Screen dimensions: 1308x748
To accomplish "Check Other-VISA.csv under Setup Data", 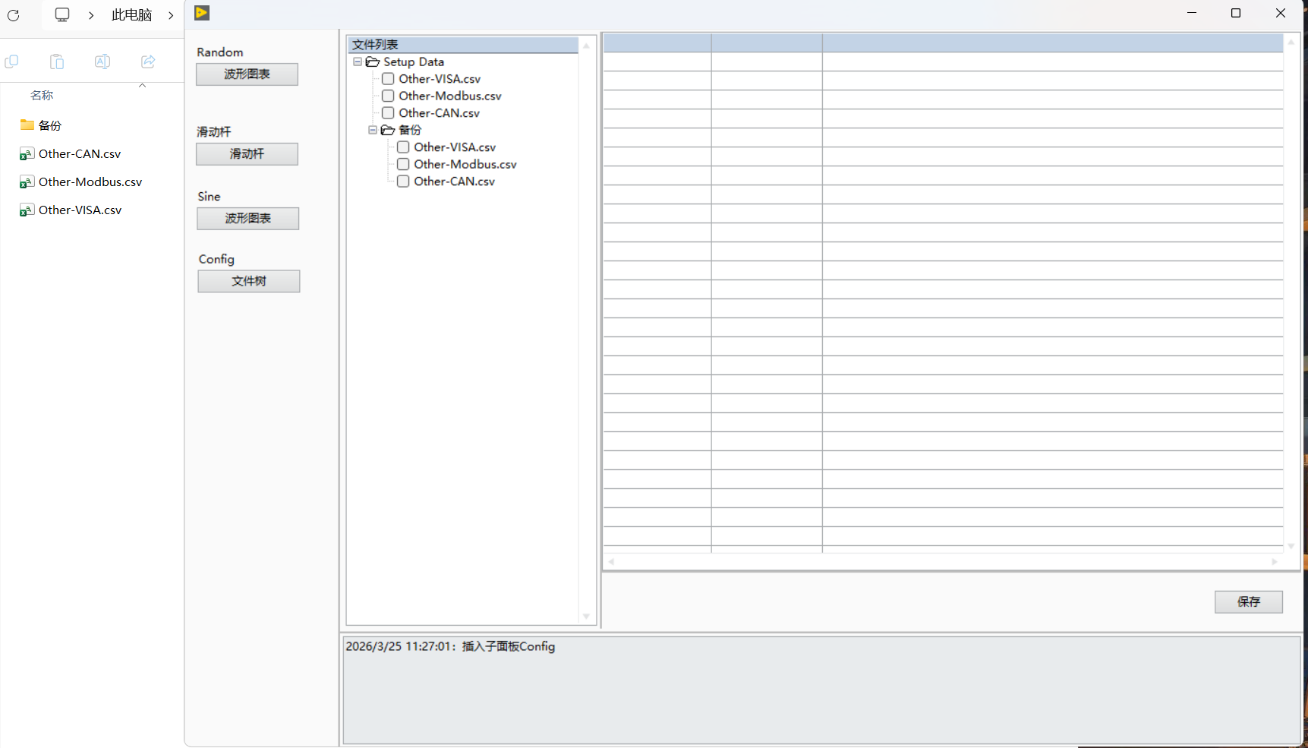I will click(388, 79).
